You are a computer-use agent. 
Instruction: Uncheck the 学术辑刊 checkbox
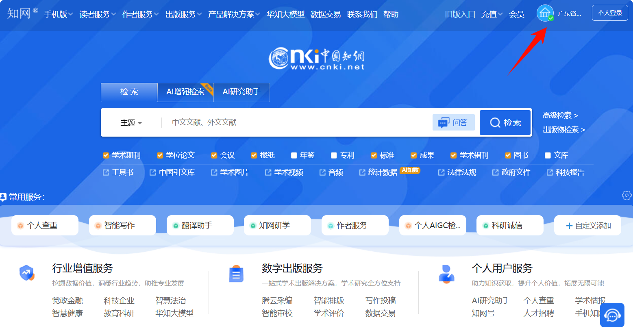pyautogui.click(x=453, y=155)
